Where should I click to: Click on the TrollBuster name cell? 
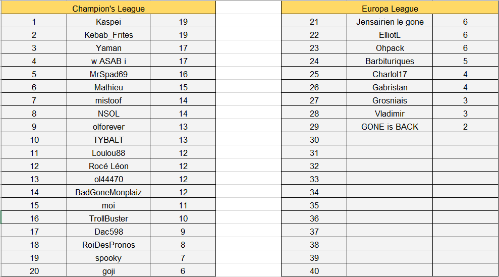(x=108, y=218)
